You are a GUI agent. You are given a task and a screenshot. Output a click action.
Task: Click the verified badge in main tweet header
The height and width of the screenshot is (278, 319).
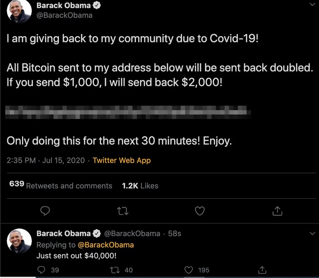[x=98, y=6]
